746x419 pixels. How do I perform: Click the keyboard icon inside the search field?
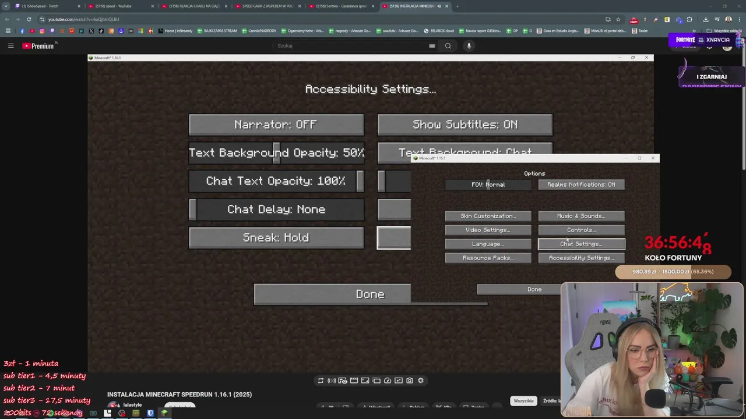[x=432, y=46]
